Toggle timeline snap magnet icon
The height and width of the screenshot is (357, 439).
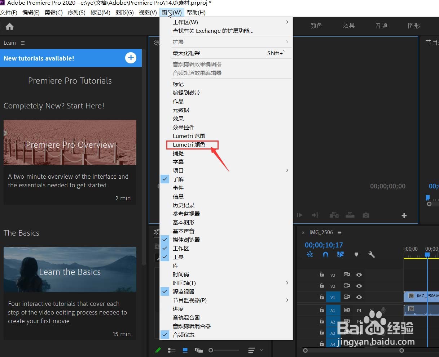[325, 254]
